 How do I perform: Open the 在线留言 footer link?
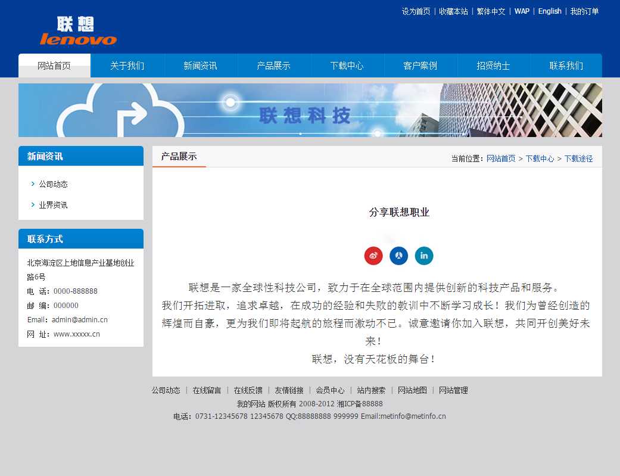[x=207, y=390]
